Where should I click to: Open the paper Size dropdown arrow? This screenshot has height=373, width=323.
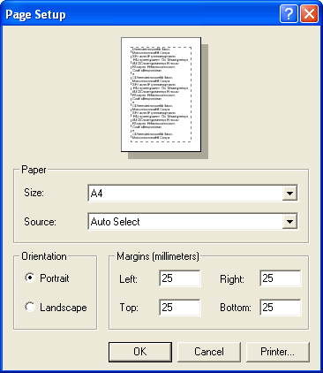(289, 194)
